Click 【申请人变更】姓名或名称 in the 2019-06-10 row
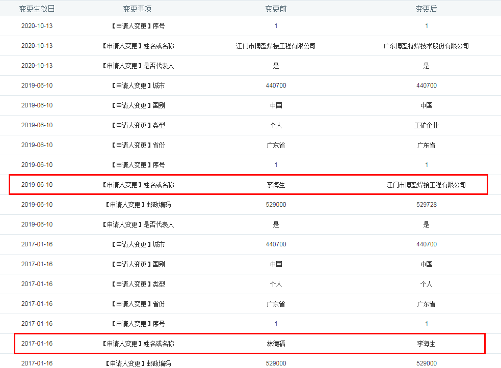This screenshot has height=368, width=501. pos(138,185)
